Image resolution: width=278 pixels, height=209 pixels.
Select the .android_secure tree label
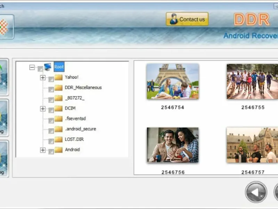pyautogui.click(x=81, y=129)
